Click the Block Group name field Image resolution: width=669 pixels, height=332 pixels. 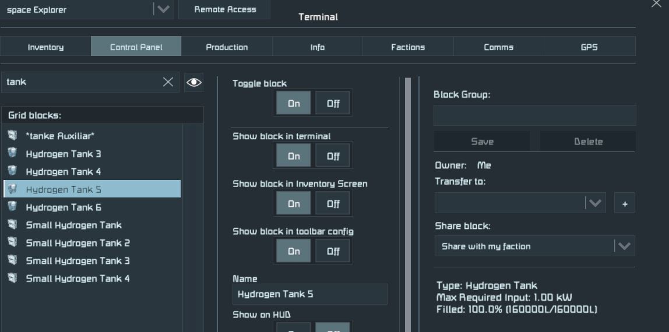tap(534, 115)
